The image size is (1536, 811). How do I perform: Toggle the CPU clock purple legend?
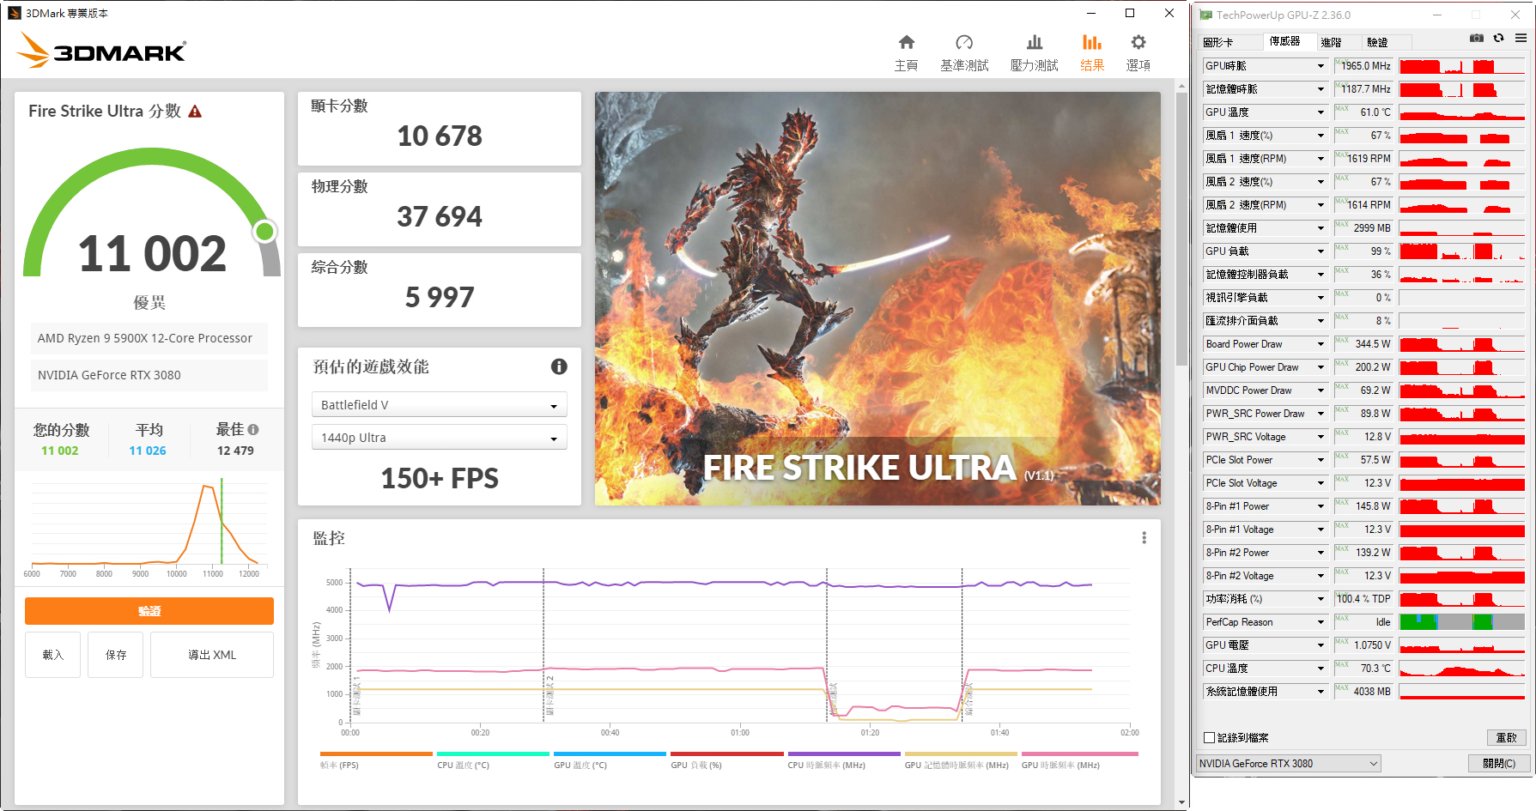pos(844,760)
